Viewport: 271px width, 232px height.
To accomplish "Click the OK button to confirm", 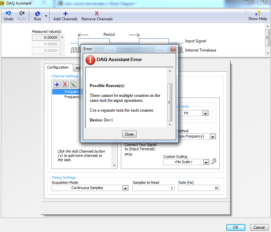I will 236,227.
